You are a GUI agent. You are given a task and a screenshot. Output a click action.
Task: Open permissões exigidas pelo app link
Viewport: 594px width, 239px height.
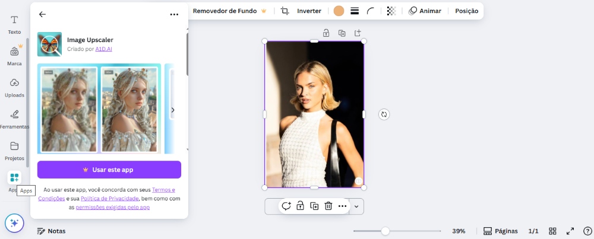click(x=112, y=207)
